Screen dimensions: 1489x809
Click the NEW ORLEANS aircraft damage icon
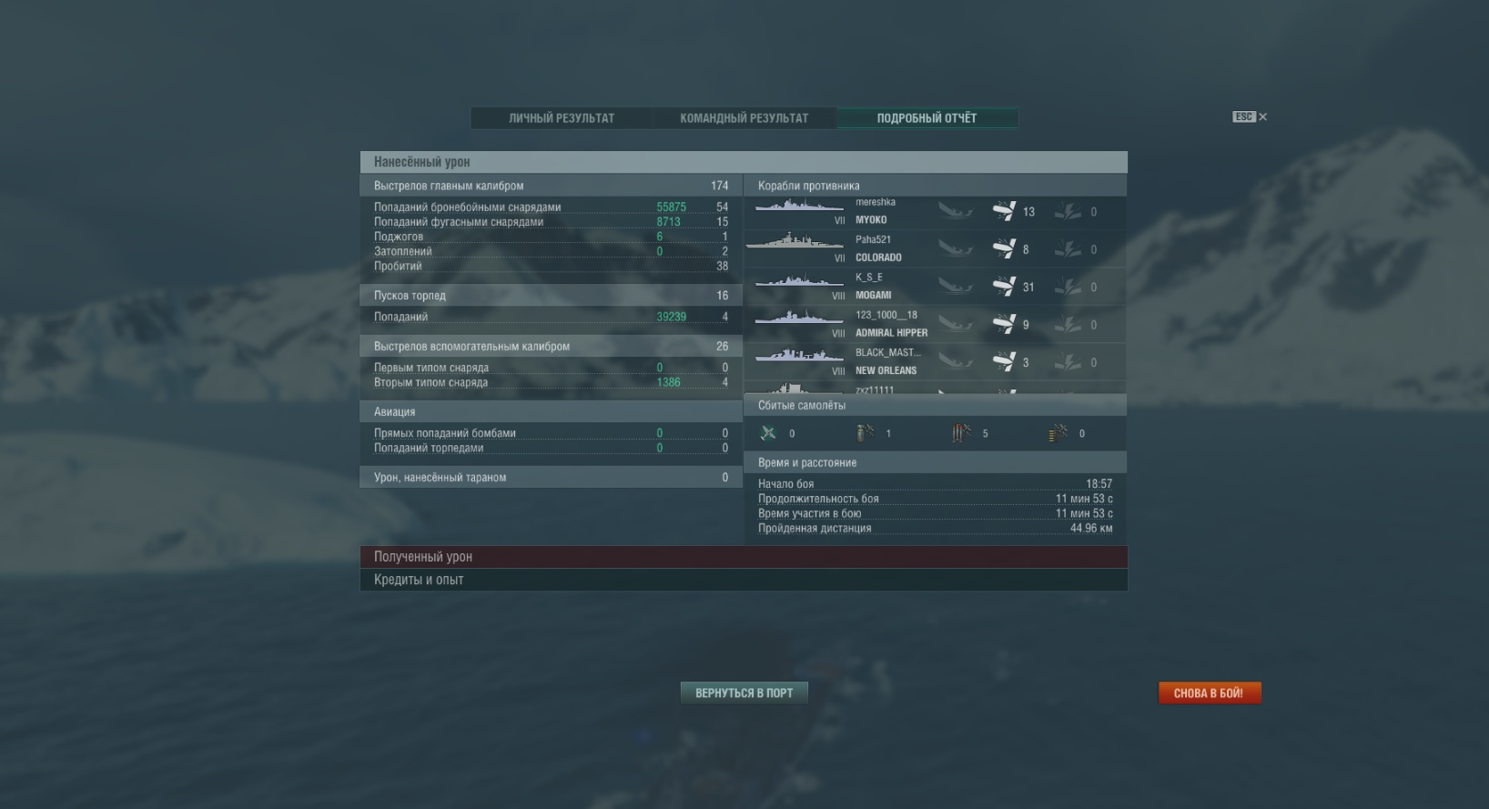1069,362
